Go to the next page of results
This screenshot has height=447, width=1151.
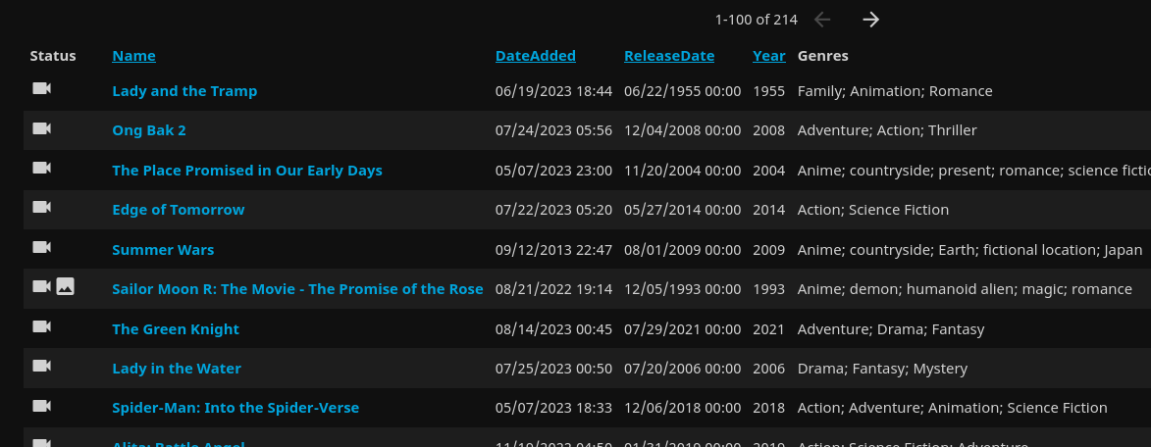coord(870,20)
